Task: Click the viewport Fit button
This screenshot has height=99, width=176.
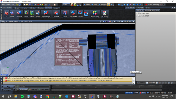Action: [129, 22]
